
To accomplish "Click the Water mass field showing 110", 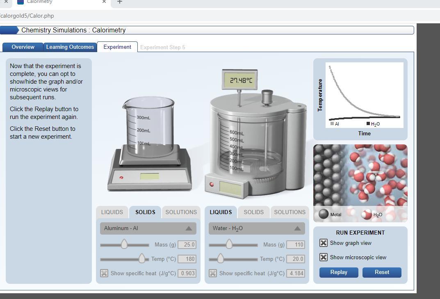I will [296, 244].
